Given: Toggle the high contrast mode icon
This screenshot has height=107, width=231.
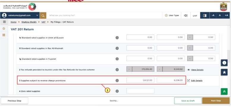Looking at the screenshot, I should pyautogui.click(x=205, y=15).
